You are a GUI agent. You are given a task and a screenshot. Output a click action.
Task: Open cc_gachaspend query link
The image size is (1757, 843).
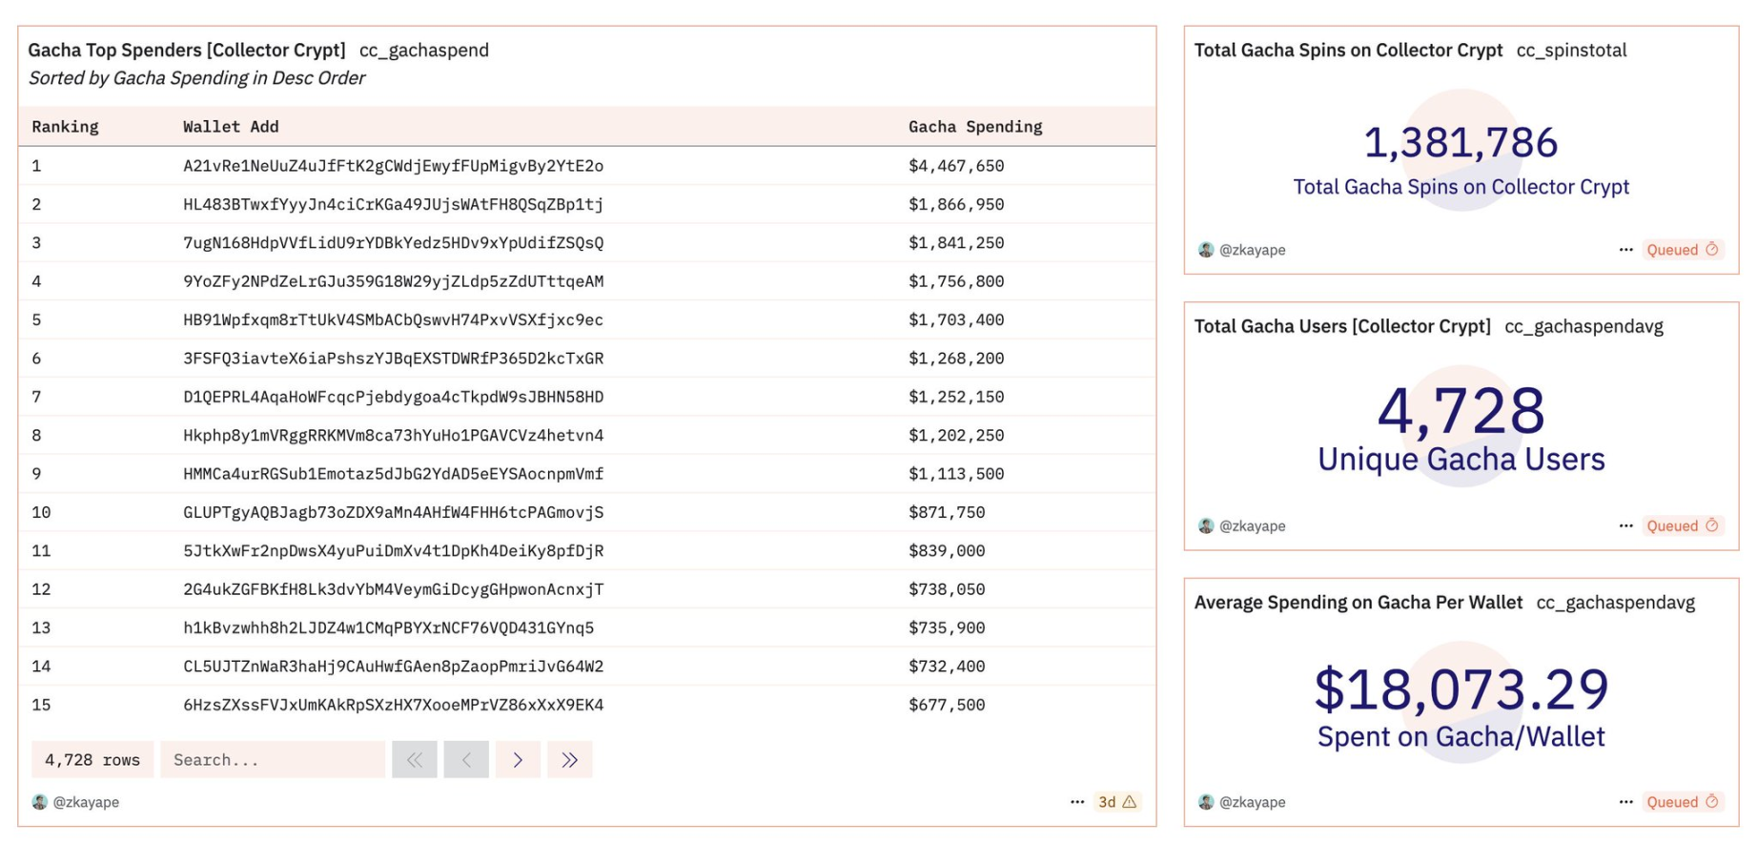(x=423, y=51)
